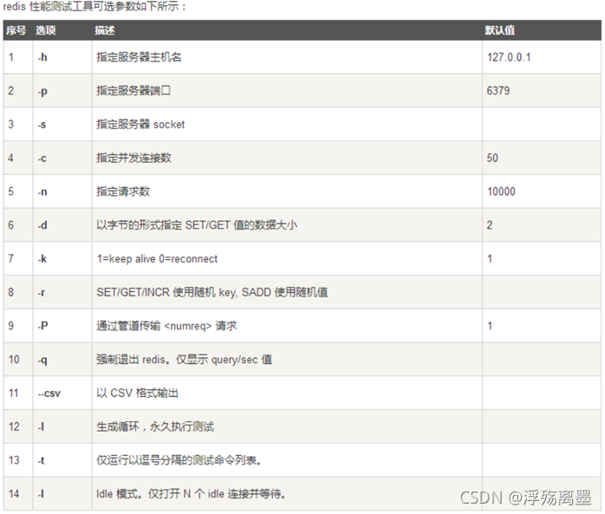Select default value '10000'
The image size is (605, 514).
pos(501,192)
